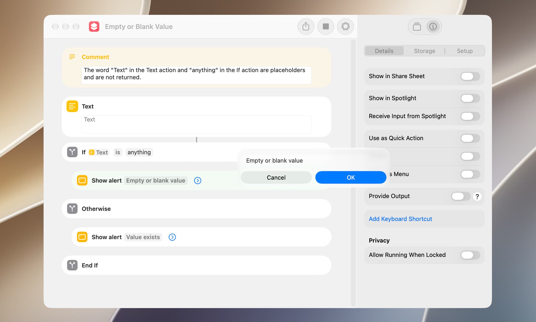536x322 pixels.
Task: Expand the Empty or blank value alert options
Action: [x=198, y=181]
